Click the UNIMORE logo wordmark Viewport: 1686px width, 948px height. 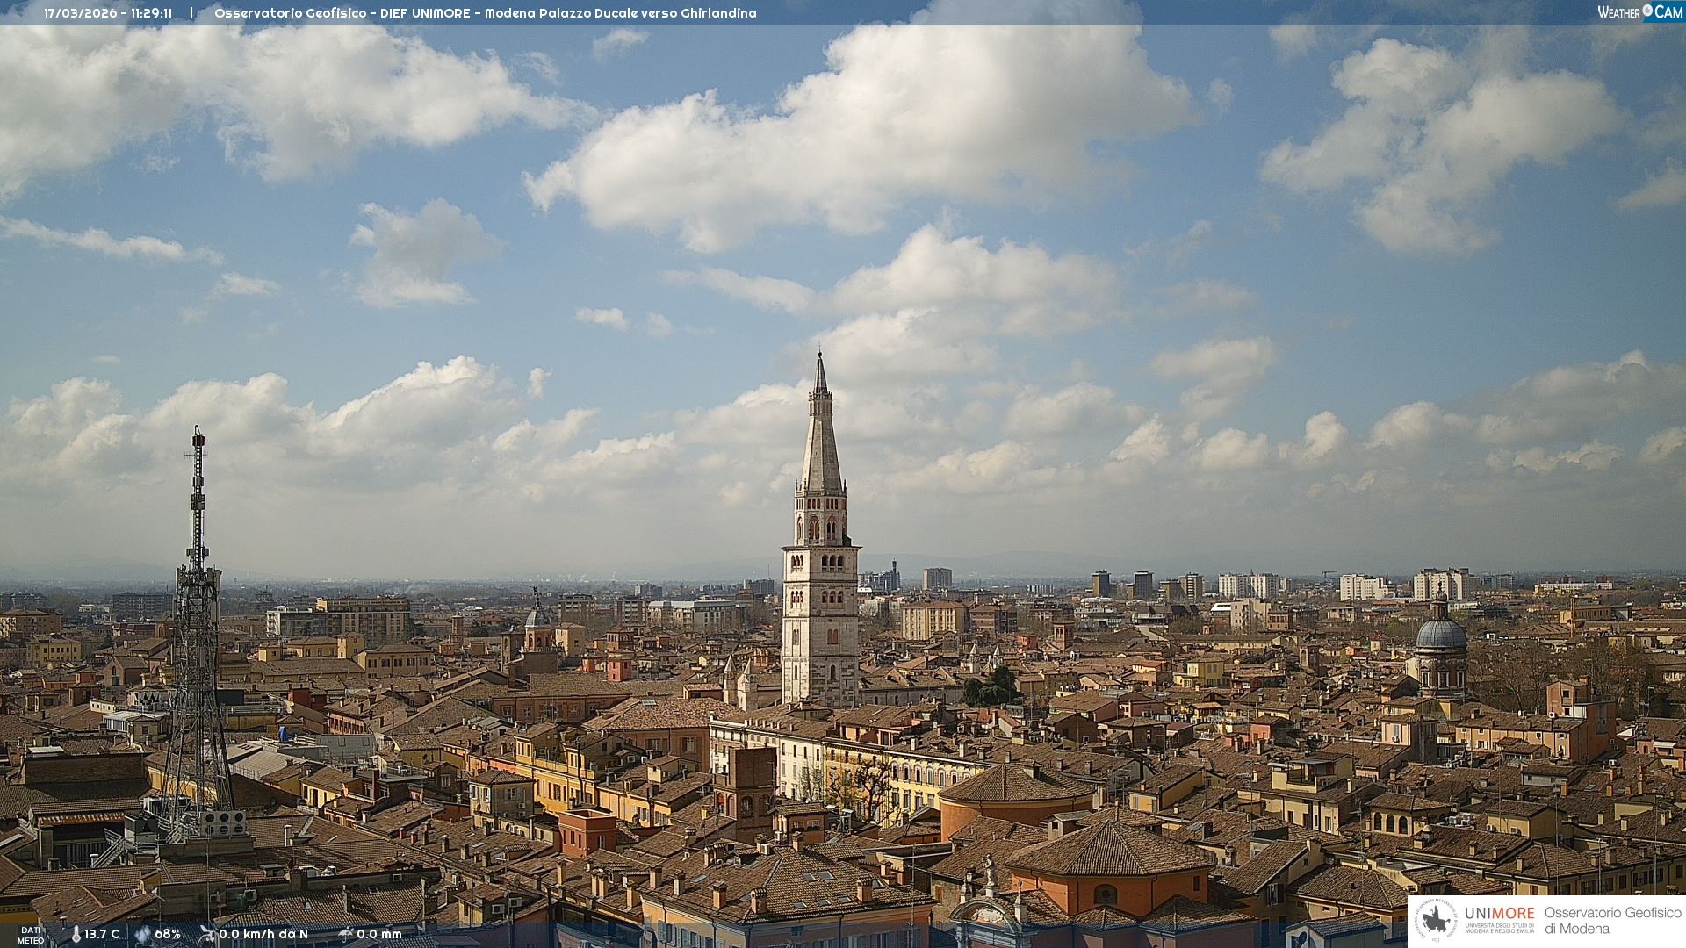[x=1499, y=914]
